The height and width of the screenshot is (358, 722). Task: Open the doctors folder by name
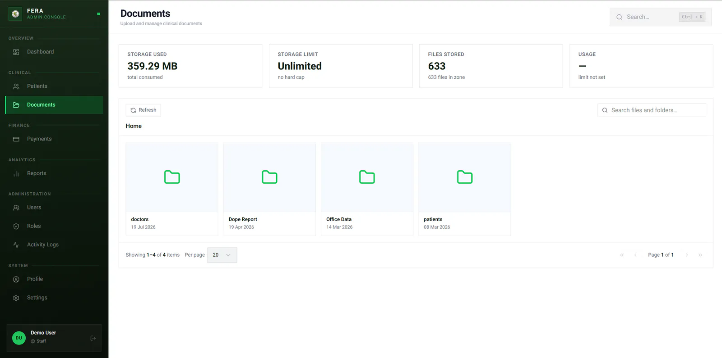(140, 219)
